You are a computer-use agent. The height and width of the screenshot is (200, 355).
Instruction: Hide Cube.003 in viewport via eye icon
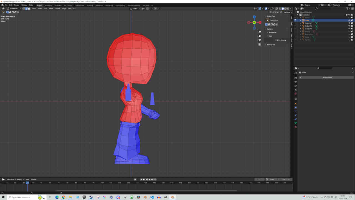(349, 26)
